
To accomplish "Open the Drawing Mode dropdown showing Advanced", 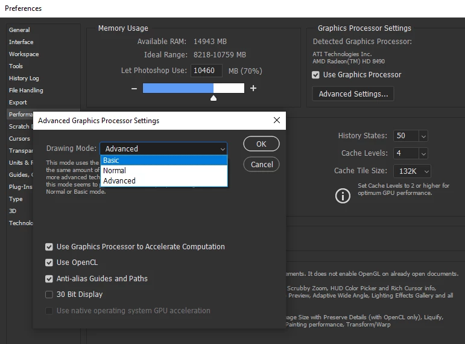I will 163,148.
